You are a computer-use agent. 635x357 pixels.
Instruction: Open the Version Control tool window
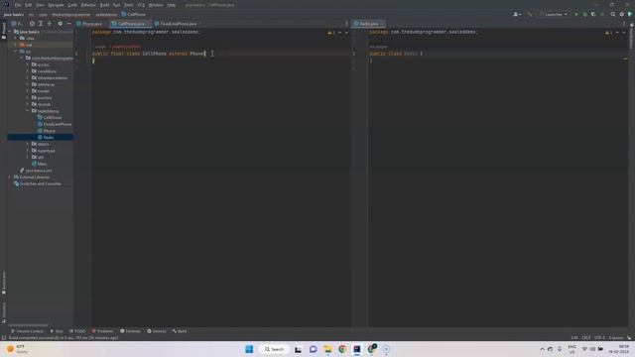coord(27,331)
